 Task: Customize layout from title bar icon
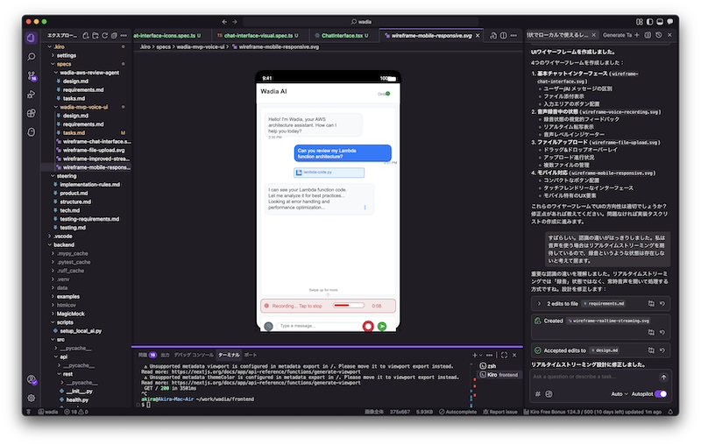click(x=640, y=21)
